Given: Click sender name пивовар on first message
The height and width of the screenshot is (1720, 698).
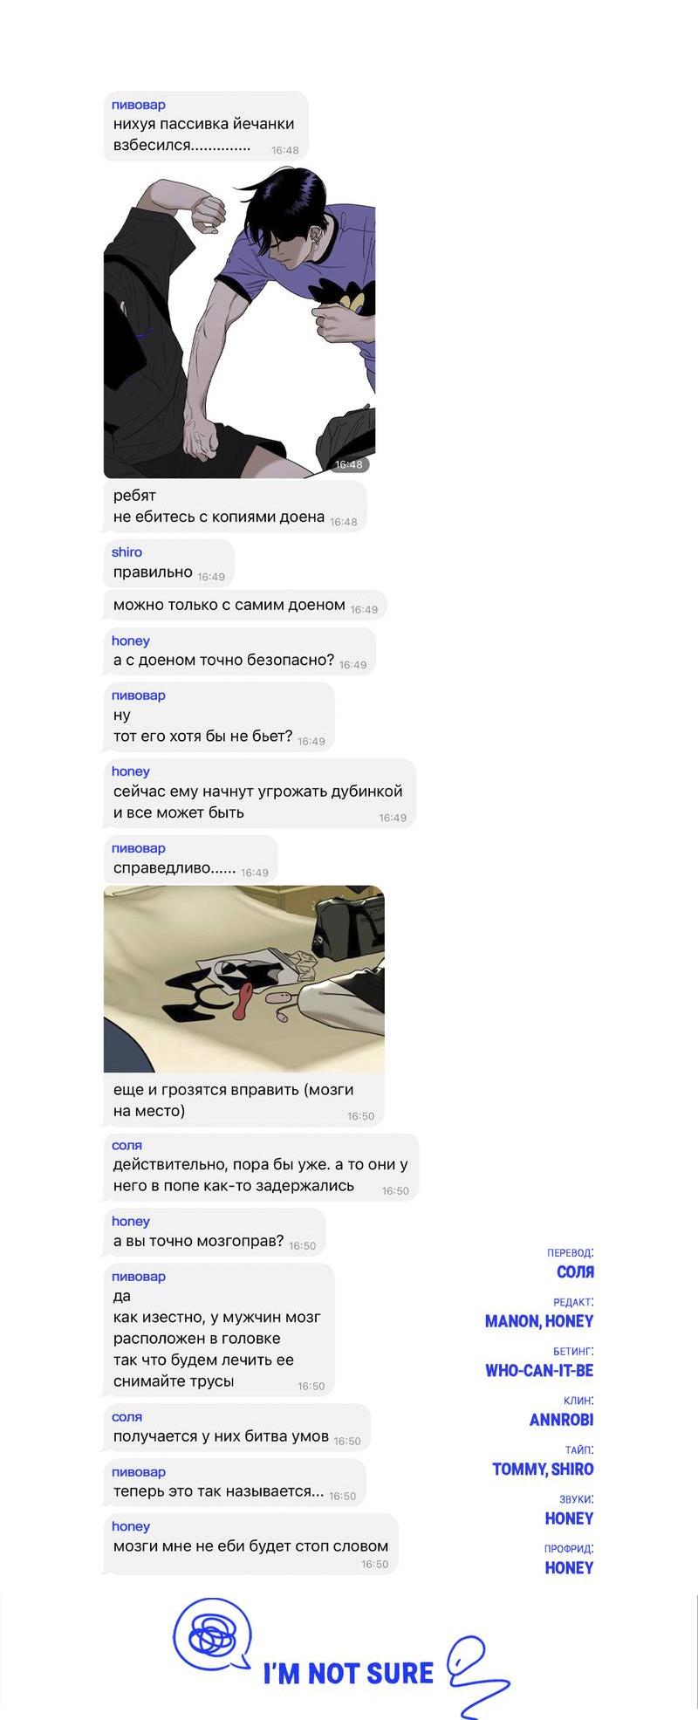Looking at the screenshot, I should coord(139,105).
